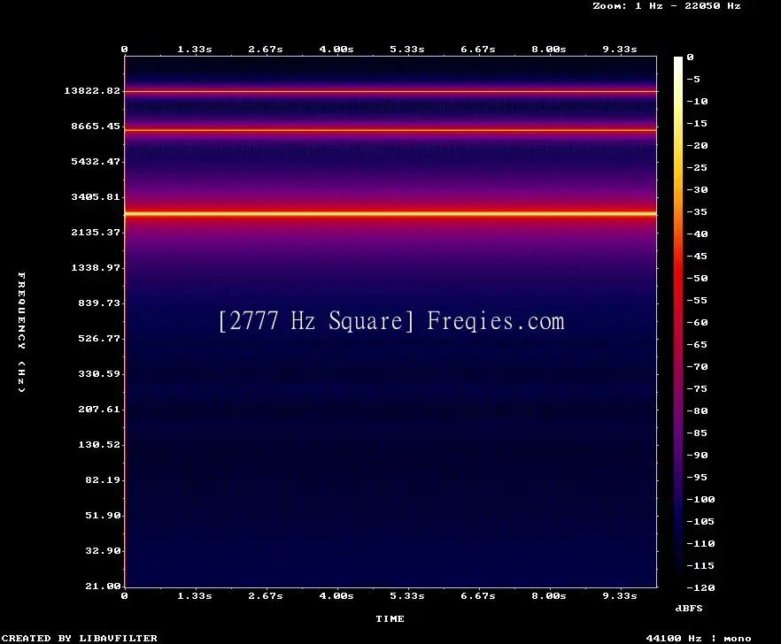Screen dimensions: 781x644
Task: Click 9.33s on the bottom time axis
Action: [x=620, y=595]
